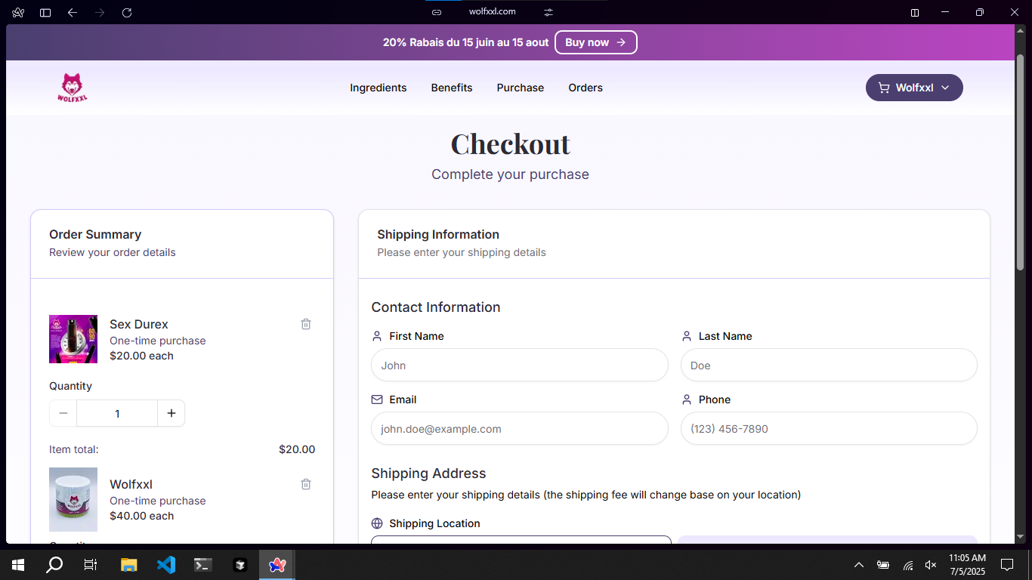This screenshot has width=1032, height=580.
Task: Click into the Phone field
Action: 829,428
